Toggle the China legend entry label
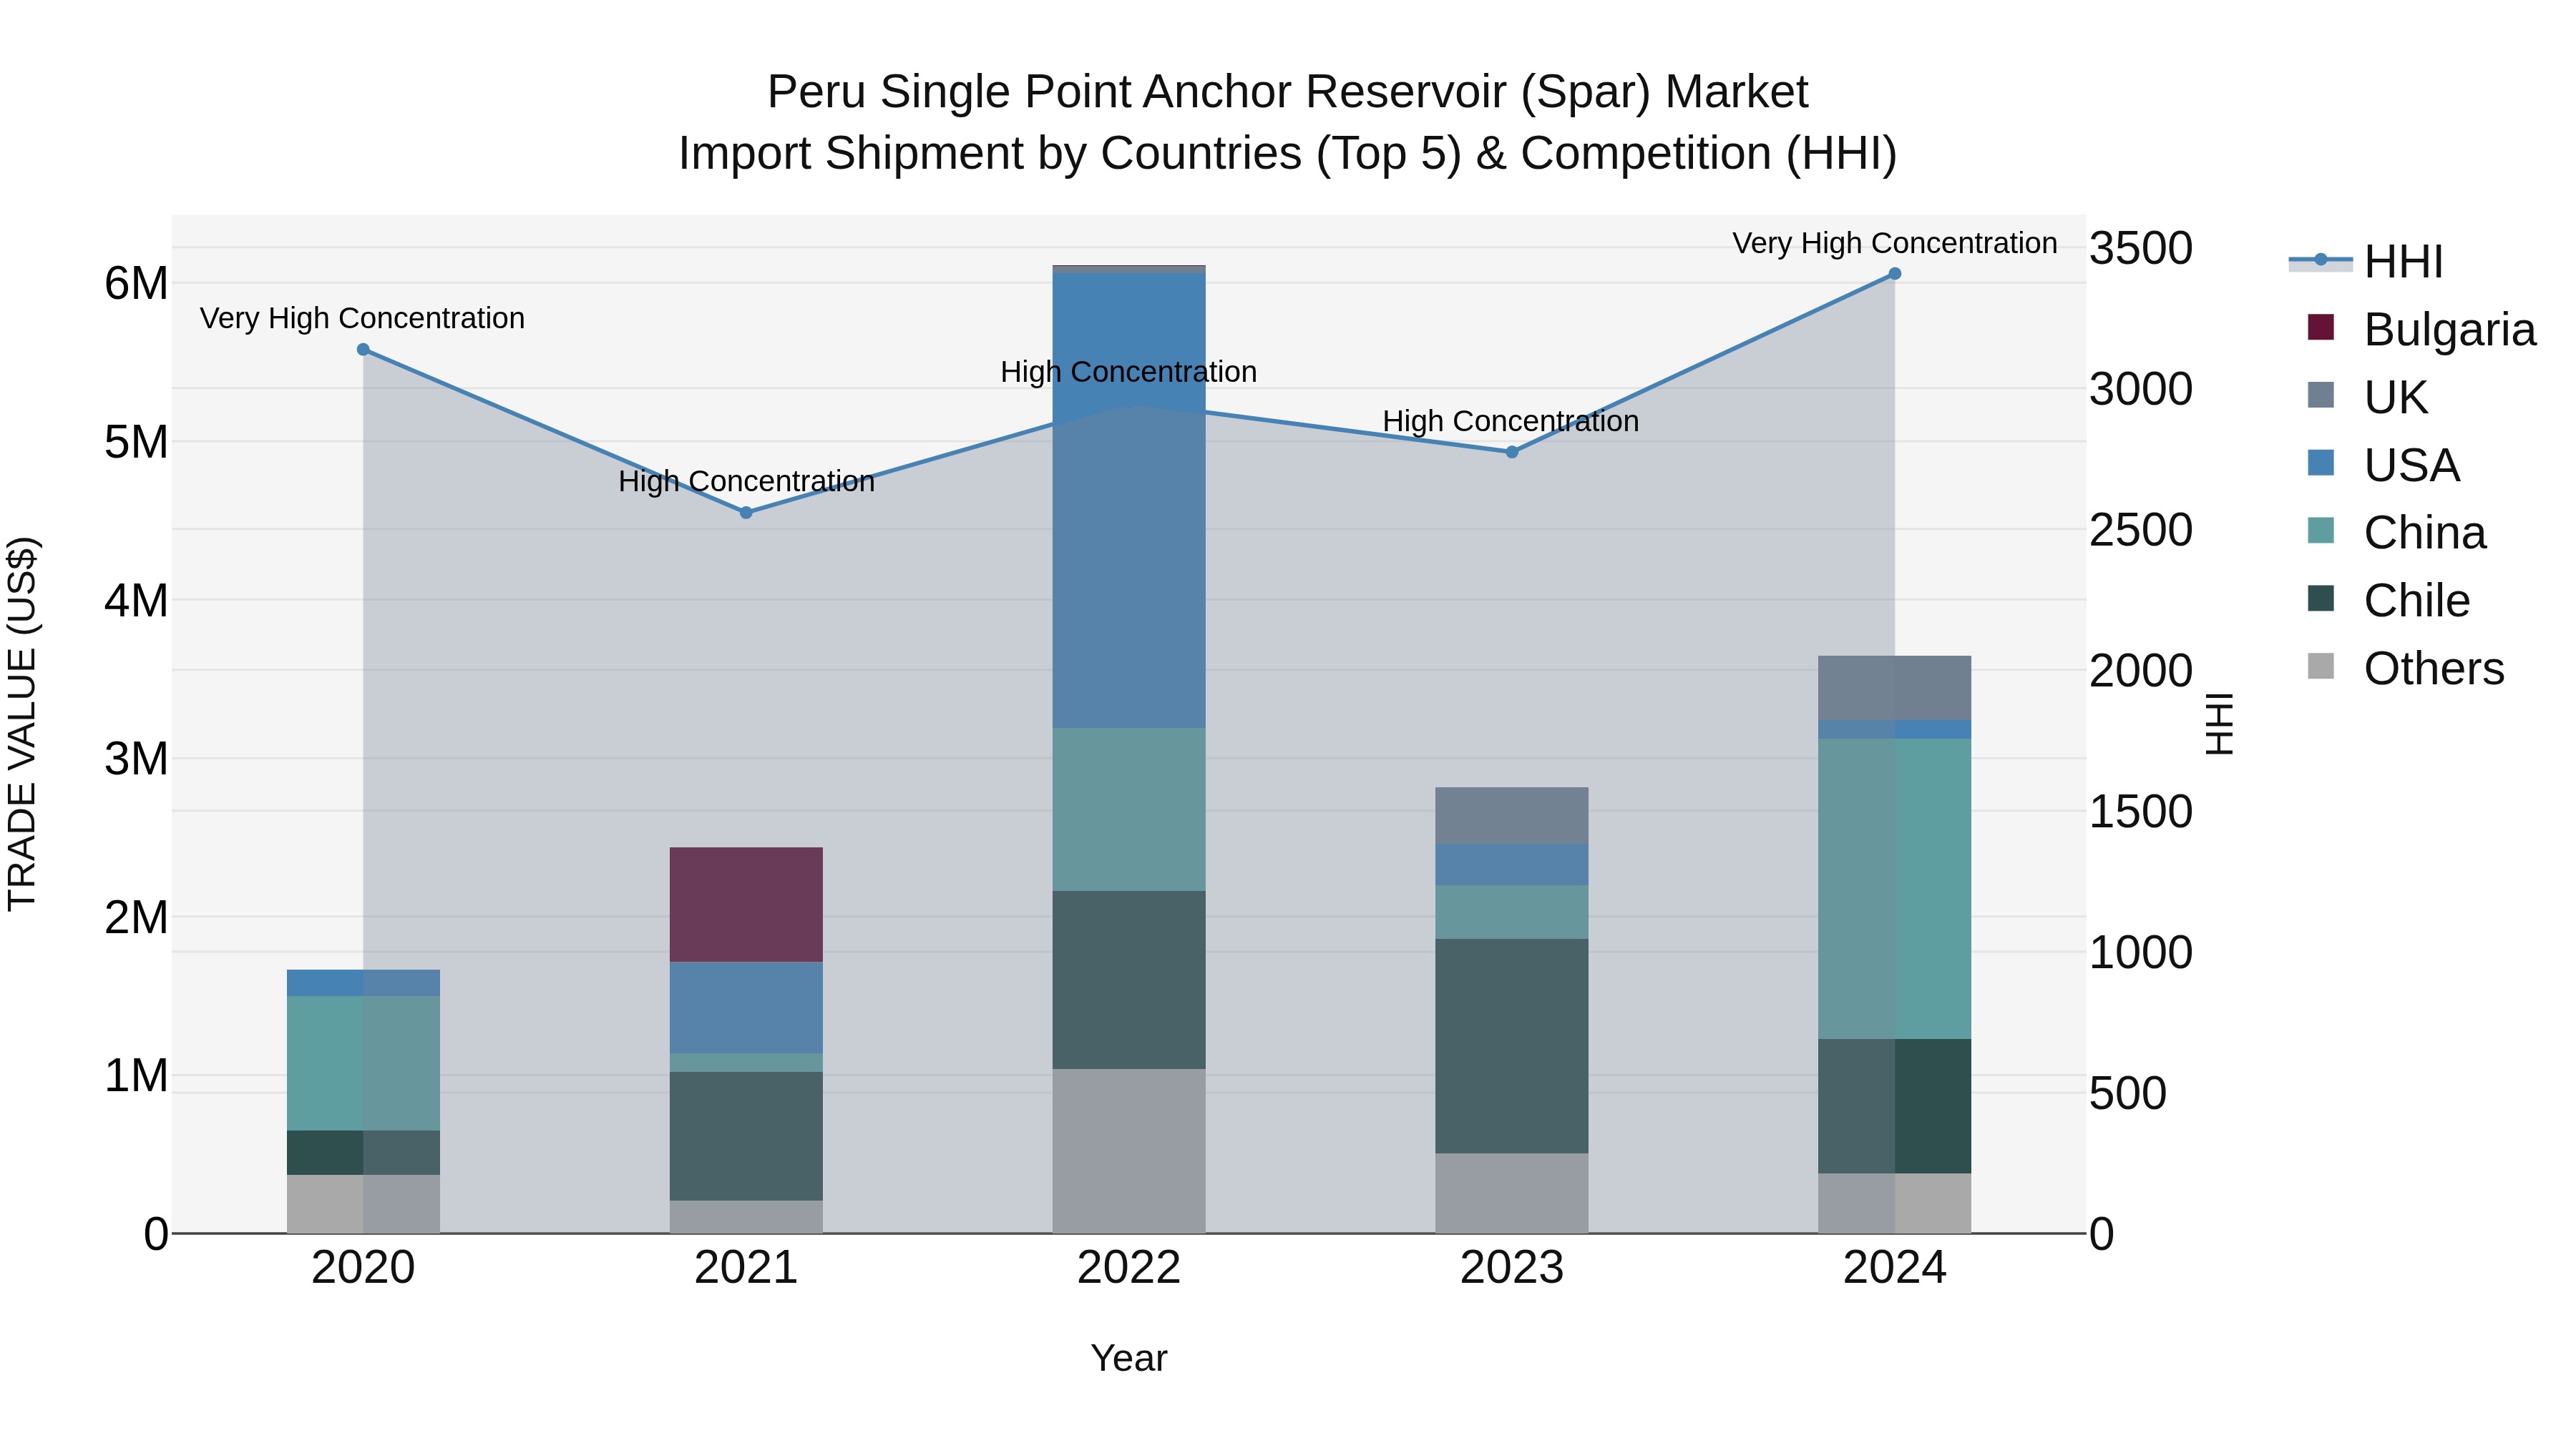2576x1448 pixels. 2424,533
